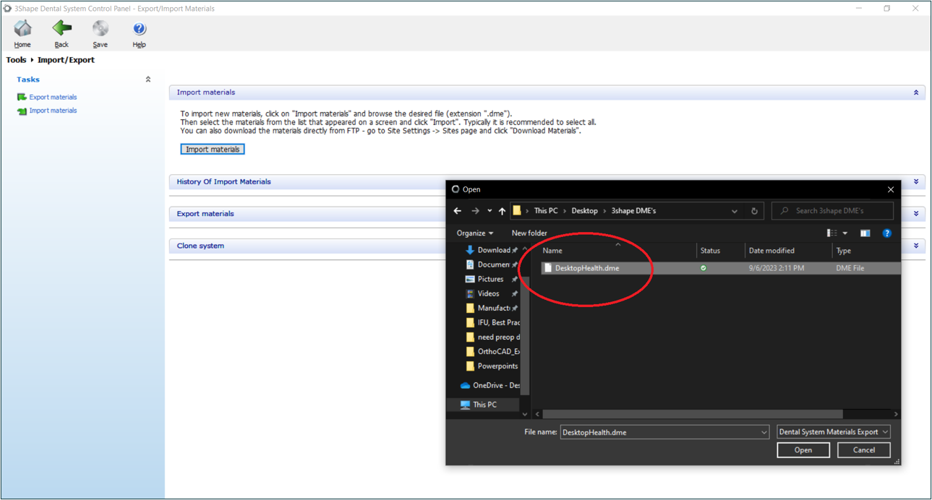Click Desktop in the address bar path

pos(584,211)
